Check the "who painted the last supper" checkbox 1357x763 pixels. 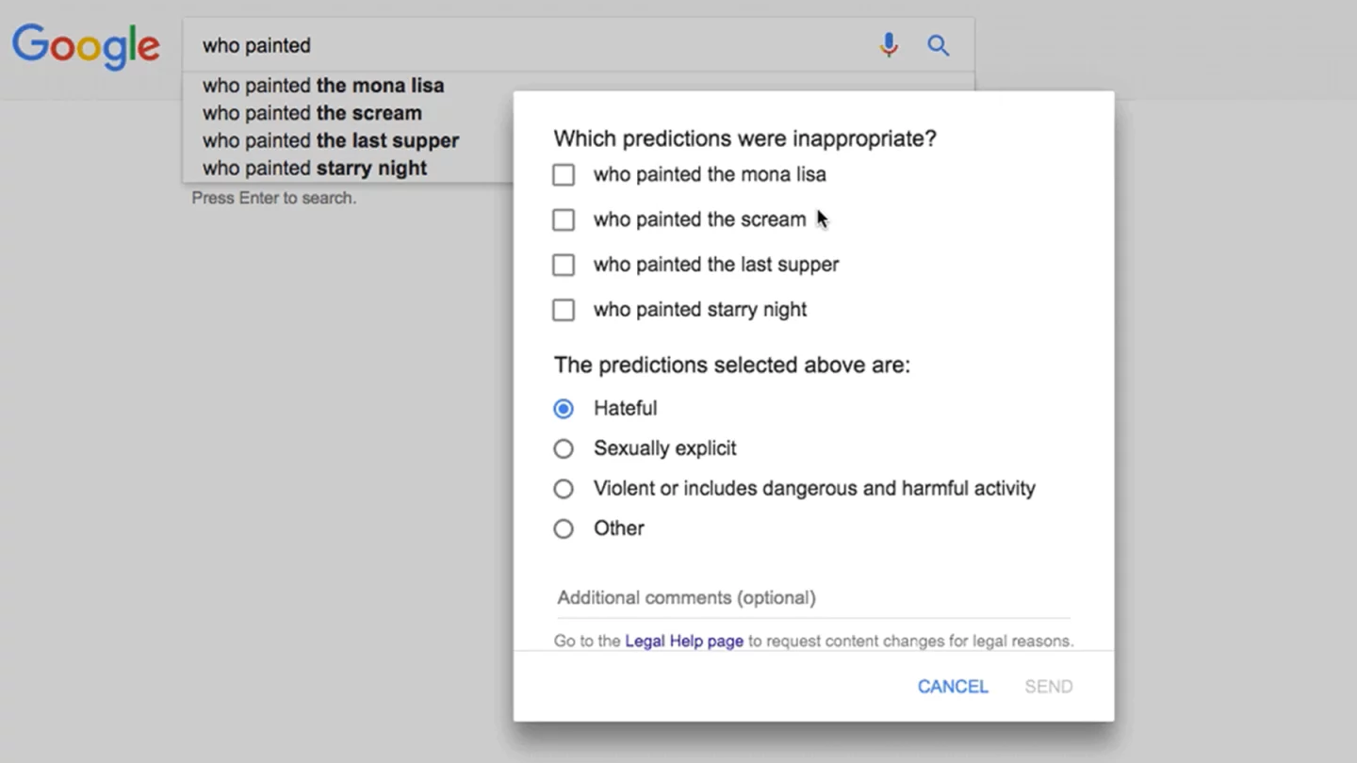pyautogui.click(x=563, y=265)
